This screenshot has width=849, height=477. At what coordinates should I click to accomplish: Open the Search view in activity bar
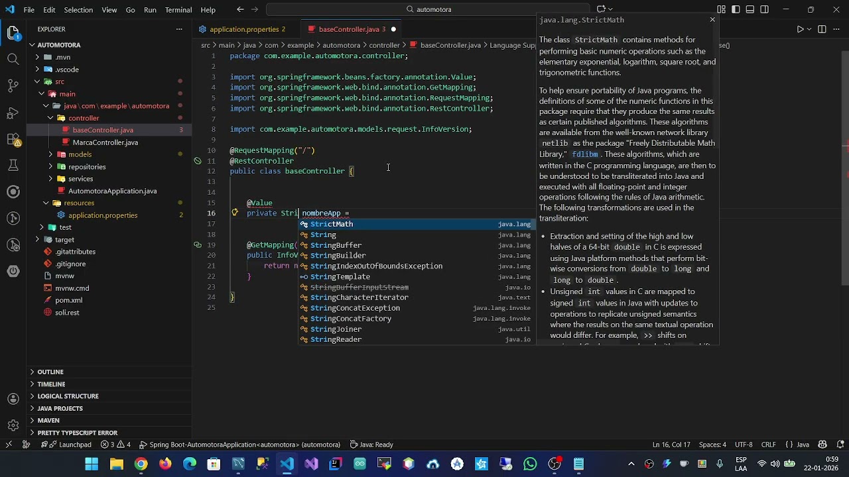click(13, 59)
